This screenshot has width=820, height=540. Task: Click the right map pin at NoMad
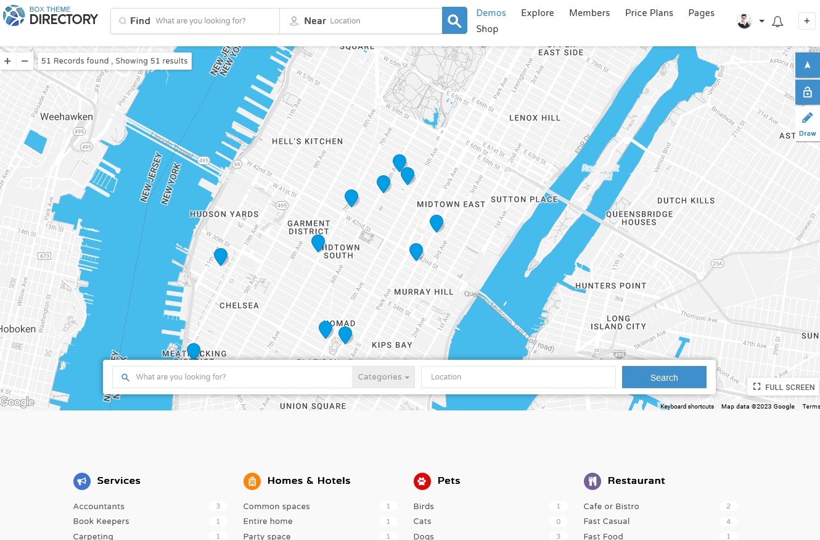(x=345, y=335)
